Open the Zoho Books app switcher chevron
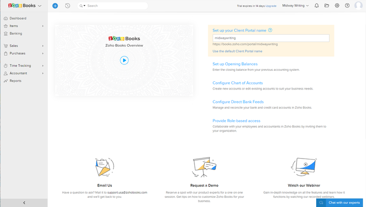This screenshot has height=207, width=366. (x=40, y=6)
